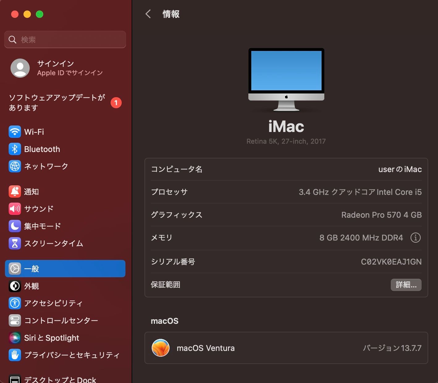Click the 一般 gear icon
The image size is (438, 383).
tap(15, 269)
